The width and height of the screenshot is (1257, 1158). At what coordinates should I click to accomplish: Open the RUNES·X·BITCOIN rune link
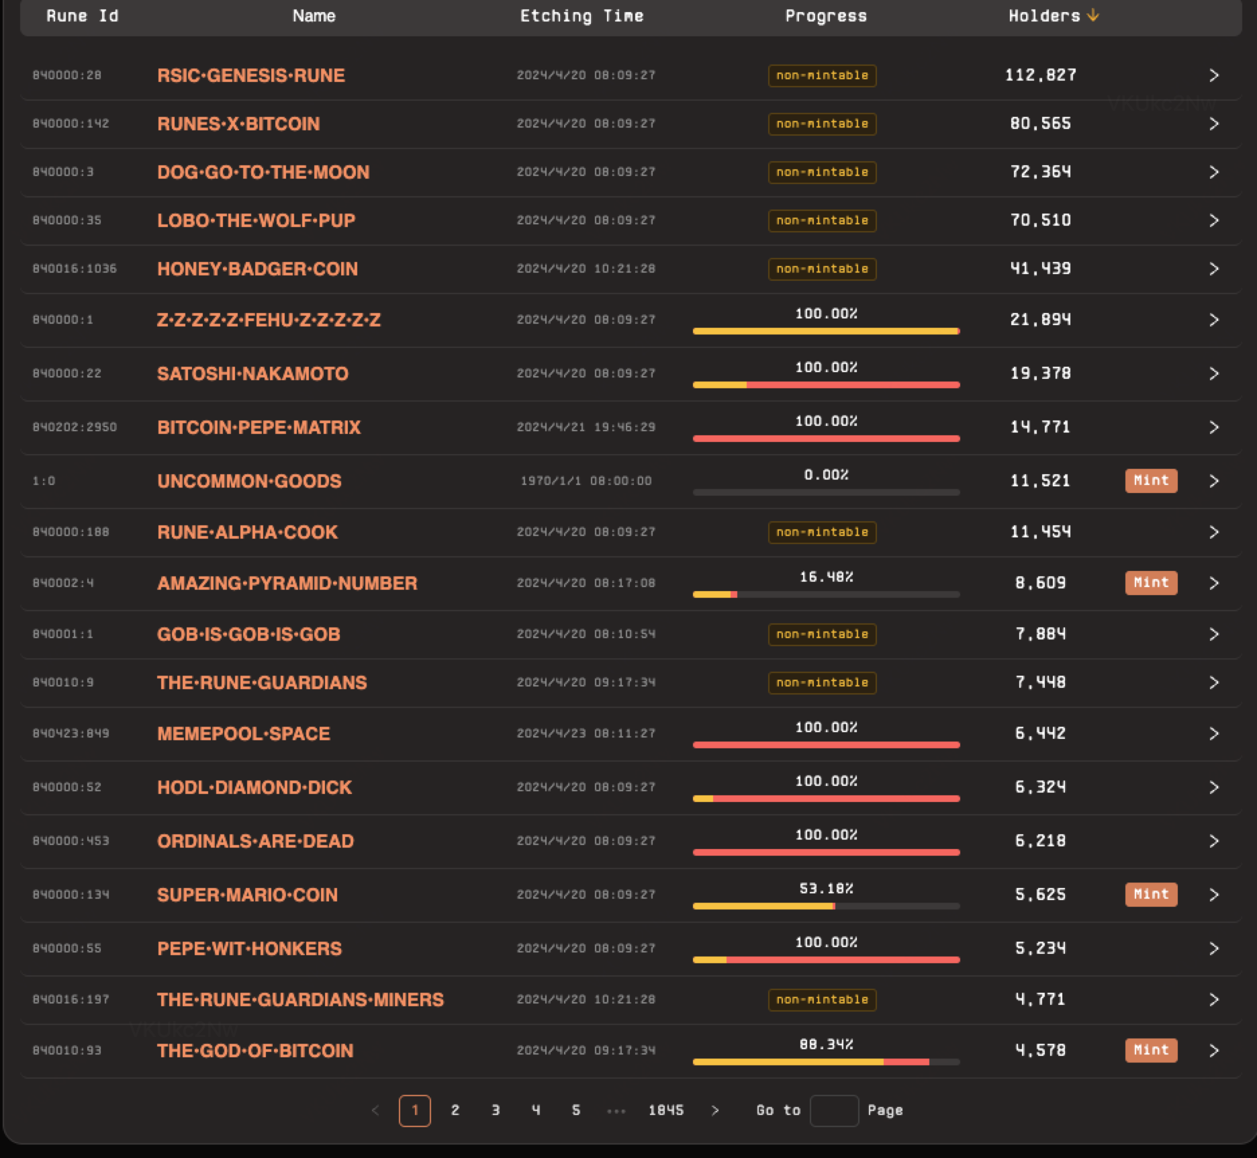pos(238,124)
